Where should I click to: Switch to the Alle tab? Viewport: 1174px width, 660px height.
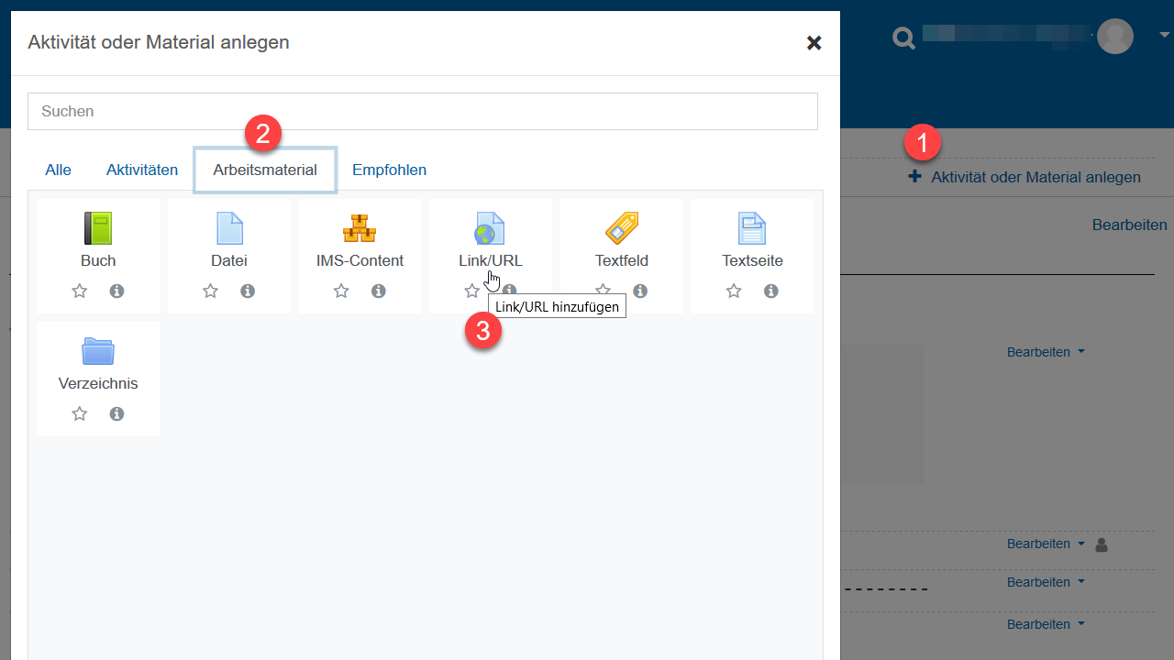[58, 170]
